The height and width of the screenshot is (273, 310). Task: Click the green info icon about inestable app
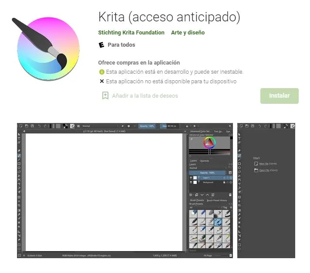coord(101,72)
